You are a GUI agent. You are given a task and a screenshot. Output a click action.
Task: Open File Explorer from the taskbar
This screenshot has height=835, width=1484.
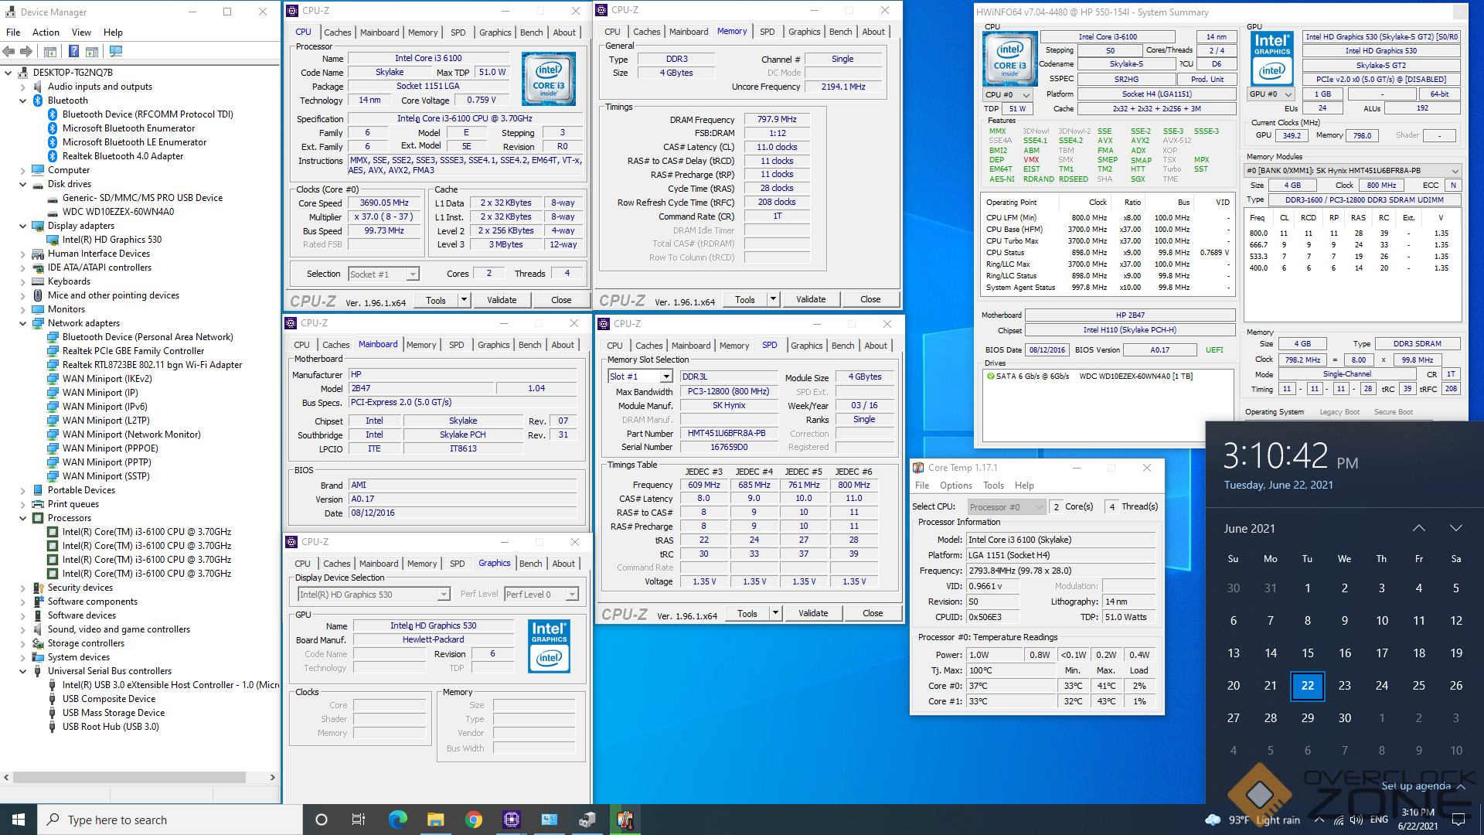pyautogui.click(x=435, y=820)
